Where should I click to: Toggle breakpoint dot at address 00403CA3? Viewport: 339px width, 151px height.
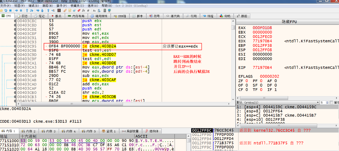point(15,67)
